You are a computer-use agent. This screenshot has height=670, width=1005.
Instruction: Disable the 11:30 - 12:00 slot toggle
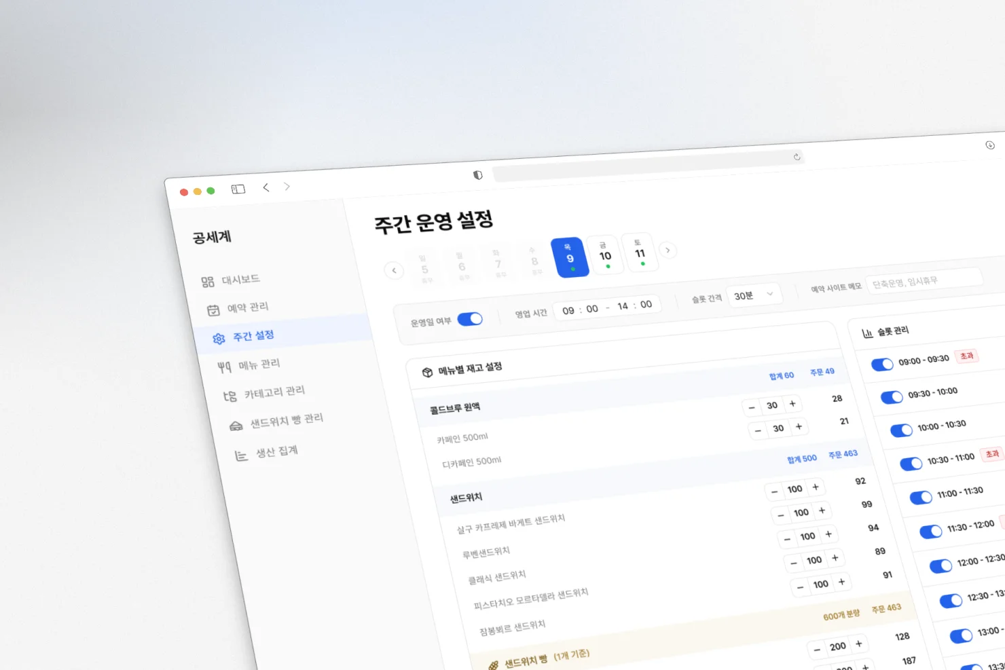pos(931,532)
